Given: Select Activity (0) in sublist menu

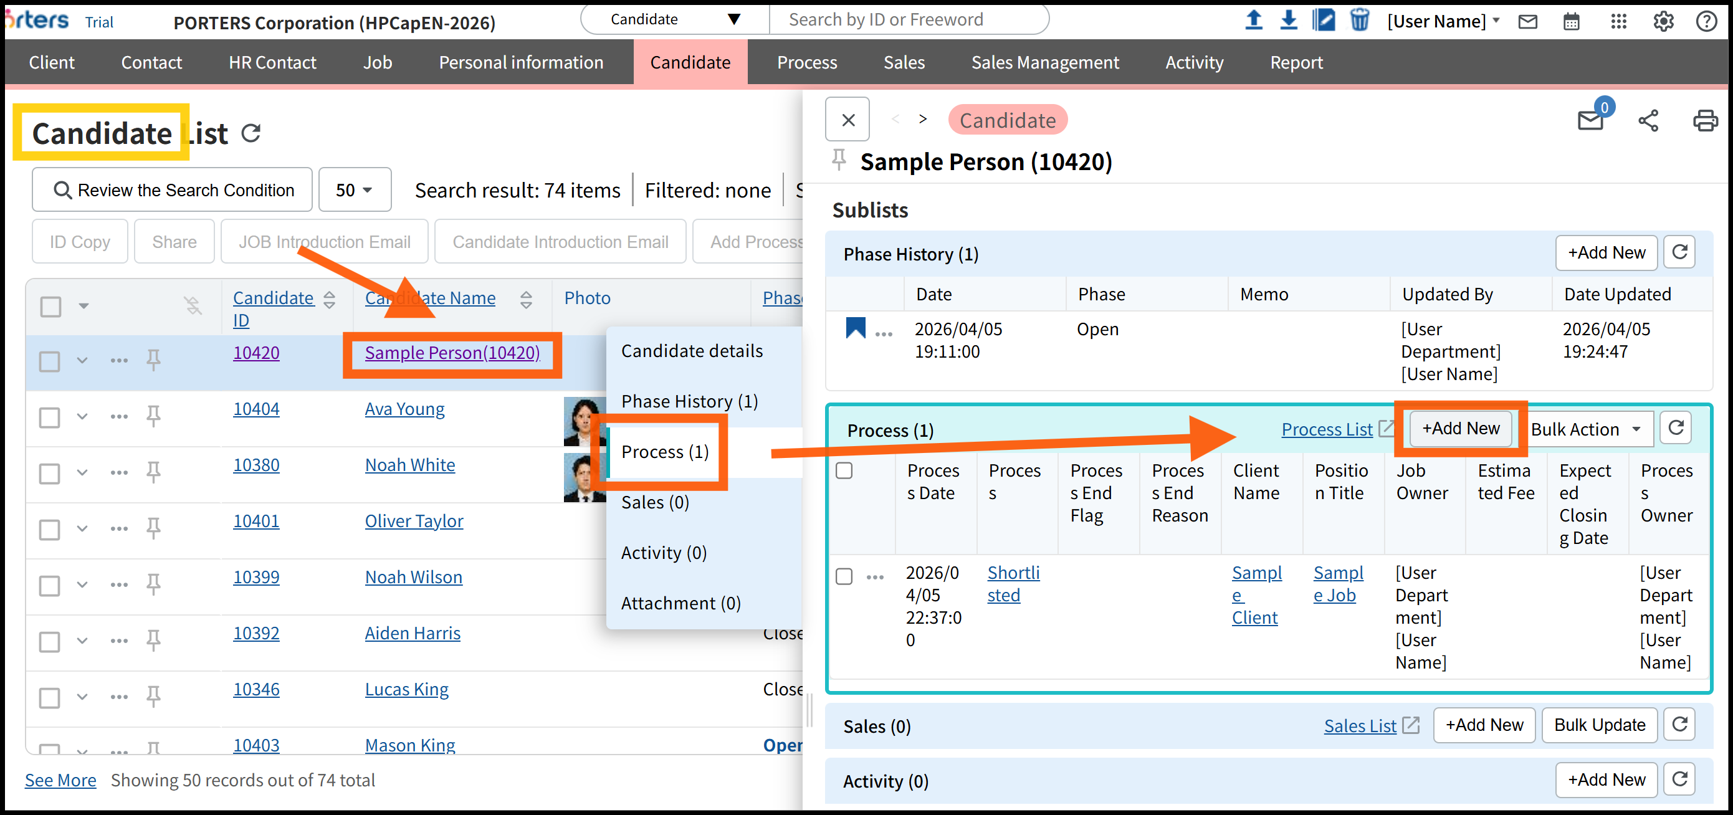Looking at the screenshot, I should coord(663,553).
